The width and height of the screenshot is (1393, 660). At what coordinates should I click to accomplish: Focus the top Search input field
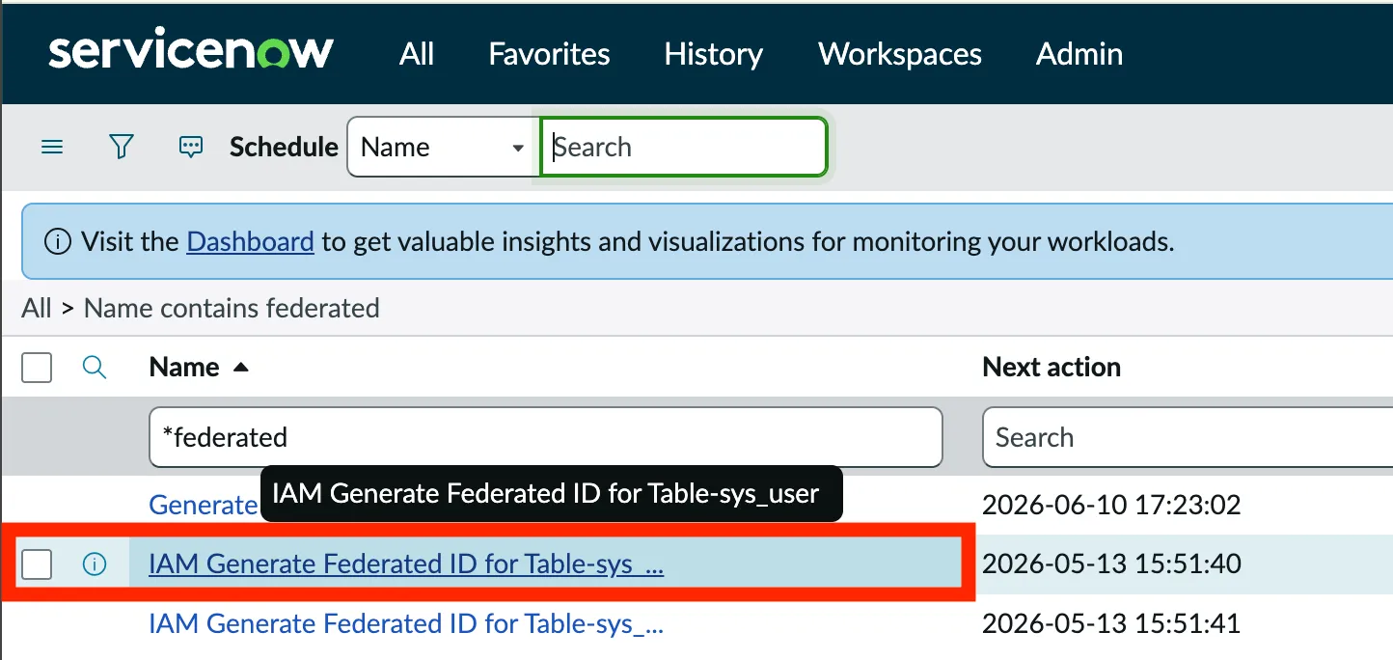[x=684, y=148]
